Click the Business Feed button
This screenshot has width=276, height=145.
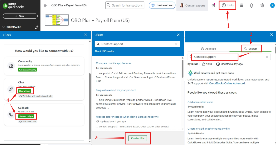coord(162,5)
